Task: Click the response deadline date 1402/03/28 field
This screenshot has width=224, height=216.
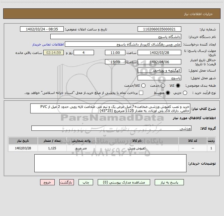Action: click(x=159, y=52)
